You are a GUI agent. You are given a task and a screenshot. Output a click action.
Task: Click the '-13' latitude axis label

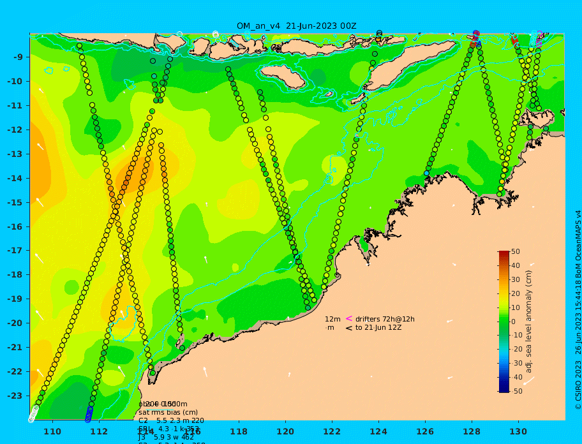[x=15, y=154]
